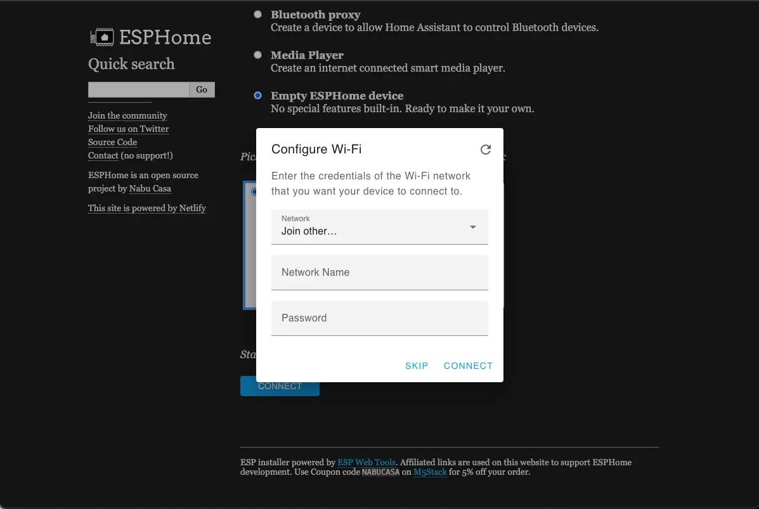
Task: Open the Nabu Casa link
Action: pyautogui.click(x=150, y=189)
